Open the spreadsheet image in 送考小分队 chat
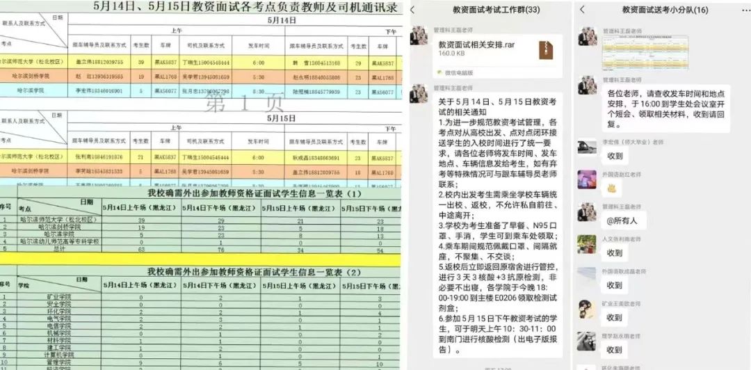Viewport: 751px width, 370px height. tap(645, 53)
